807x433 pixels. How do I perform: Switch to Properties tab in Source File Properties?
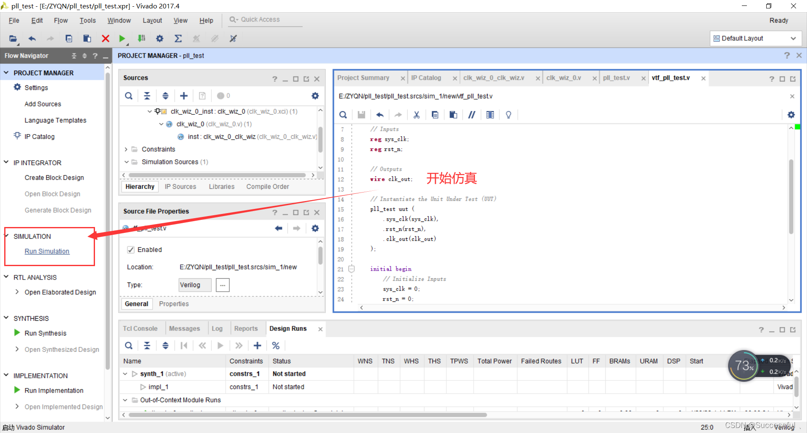tap(174, 304)
